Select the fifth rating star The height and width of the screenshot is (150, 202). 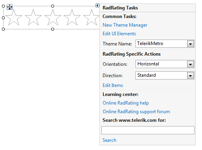tap(91, 17)
